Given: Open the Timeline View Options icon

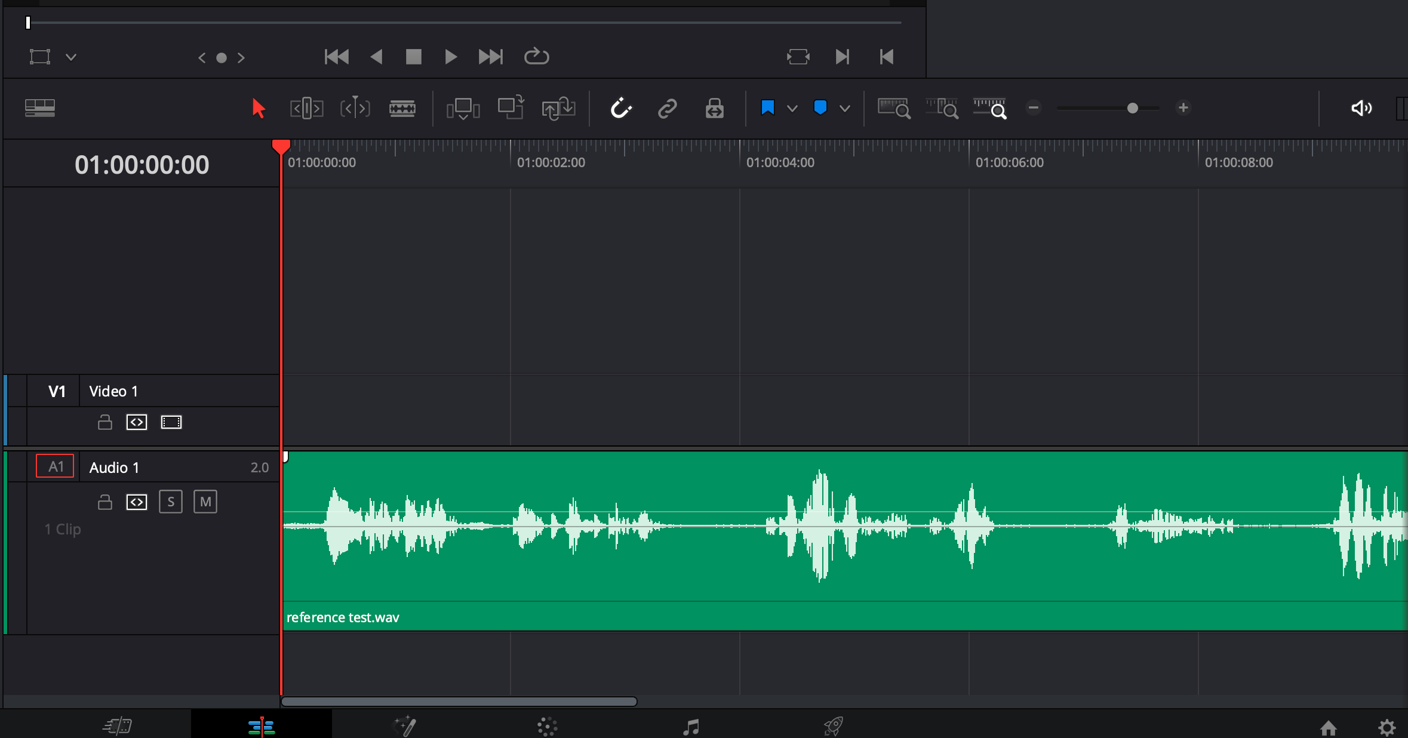Looking at the screenshot, I should 40,108.
